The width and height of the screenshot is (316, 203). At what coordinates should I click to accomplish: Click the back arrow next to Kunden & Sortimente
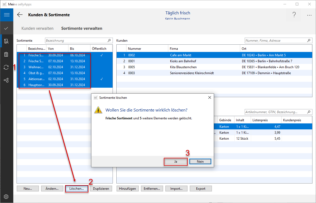click(x=20, y=15)
